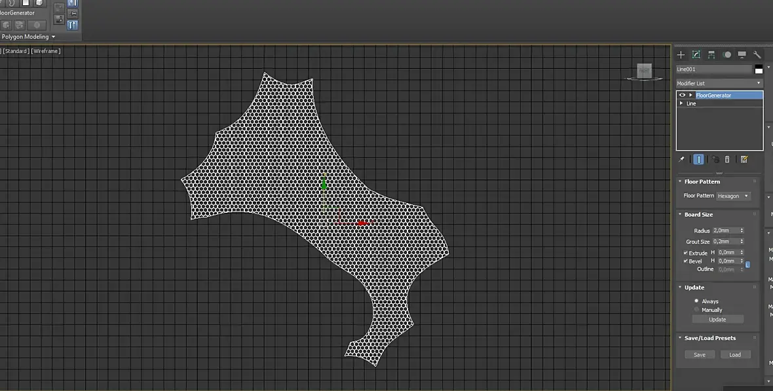This screenshot has width=773, height=391.
Task: Toggle the blue L lock button
Action: tap(747, 265)
